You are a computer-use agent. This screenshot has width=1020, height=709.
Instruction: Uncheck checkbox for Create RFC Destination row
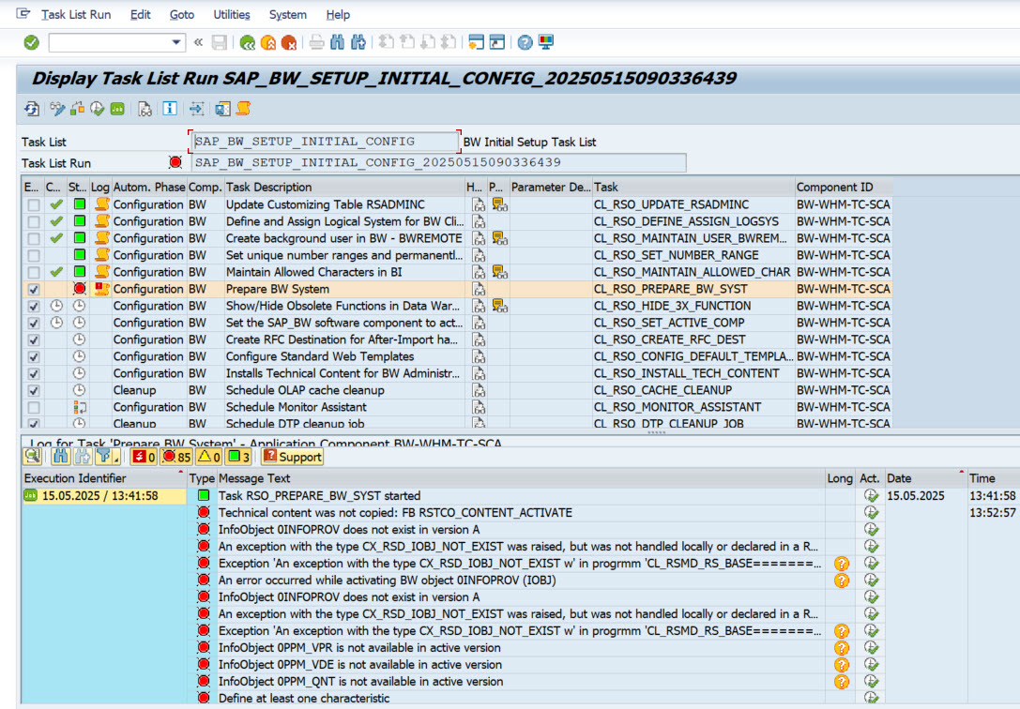click(x=33, y=339)
